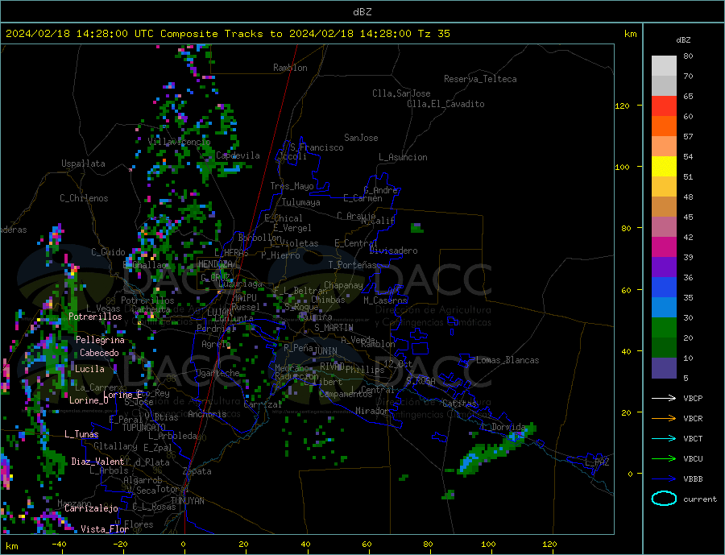Viewport: 725px width, 555px height.
Task: Choose the dark orange swatch between 60 and 57
Action: point(664,126)
